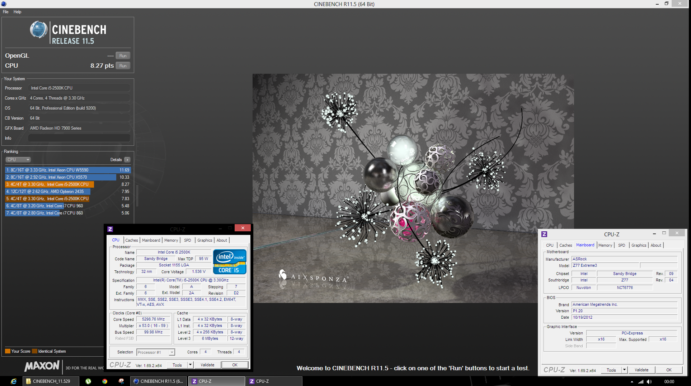Screen dimensions: 691x386
Task: Select ranking entry i5-2500K scoring 7.83
Action: [x=68, y=199]
